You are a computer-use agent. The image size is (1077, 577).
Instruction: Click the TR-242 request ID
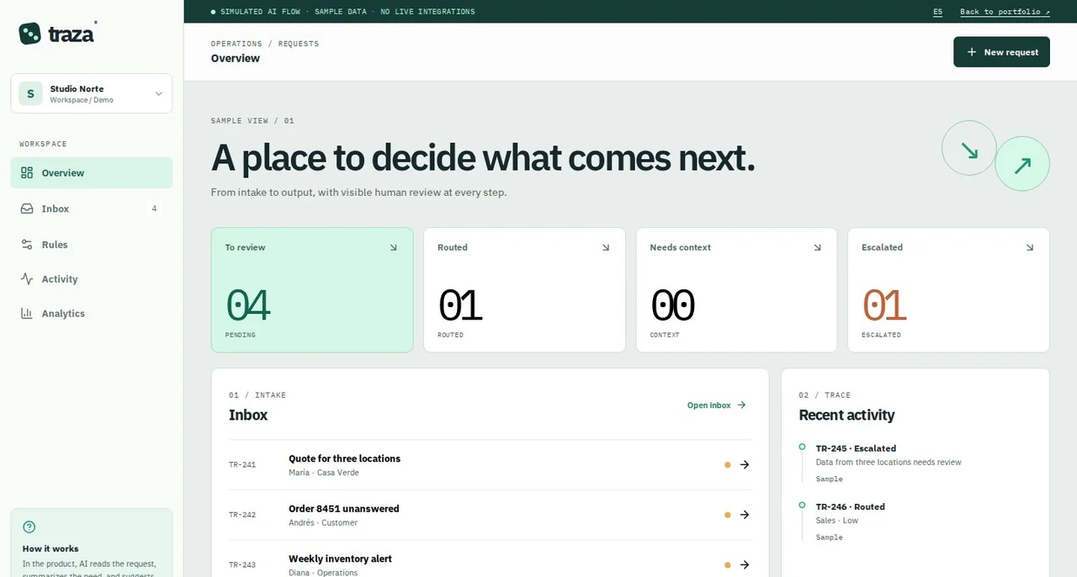pyautogui.click(x=242, y=515)
